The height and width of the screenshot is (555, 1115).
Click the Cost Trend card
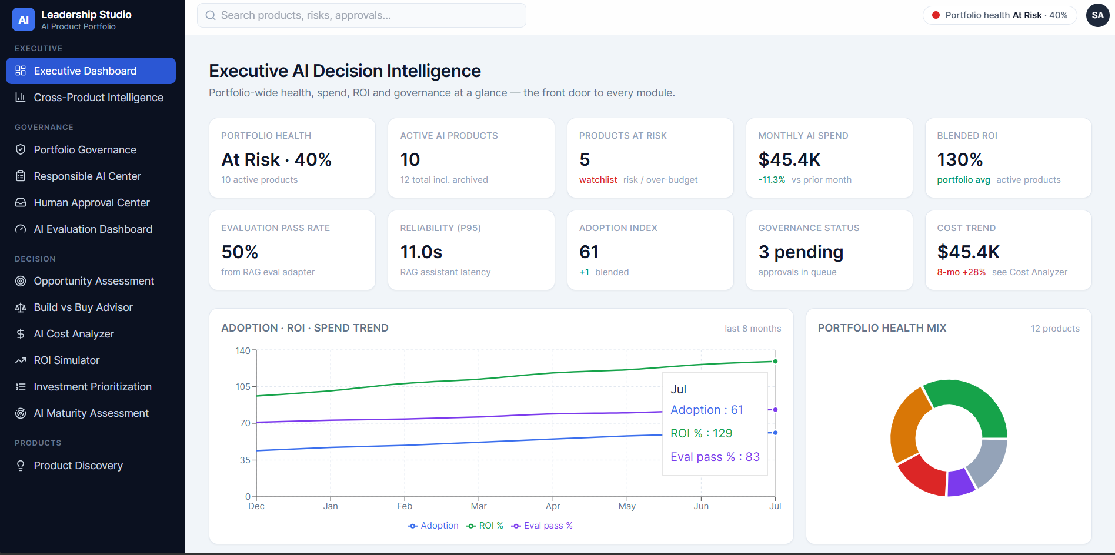point(1008,250)
